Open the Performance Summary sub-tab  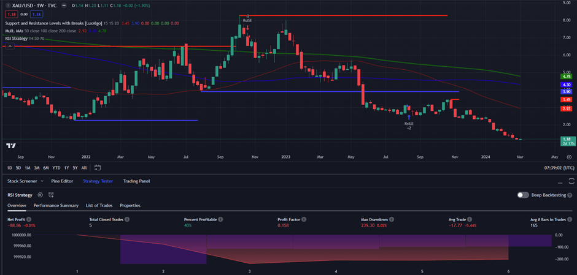click(x=56, y=206)
